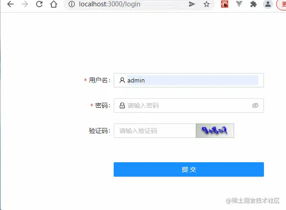286x210 pixels.
Task: Focus the 验证码 captcha input field
Action: click(155, 131)
